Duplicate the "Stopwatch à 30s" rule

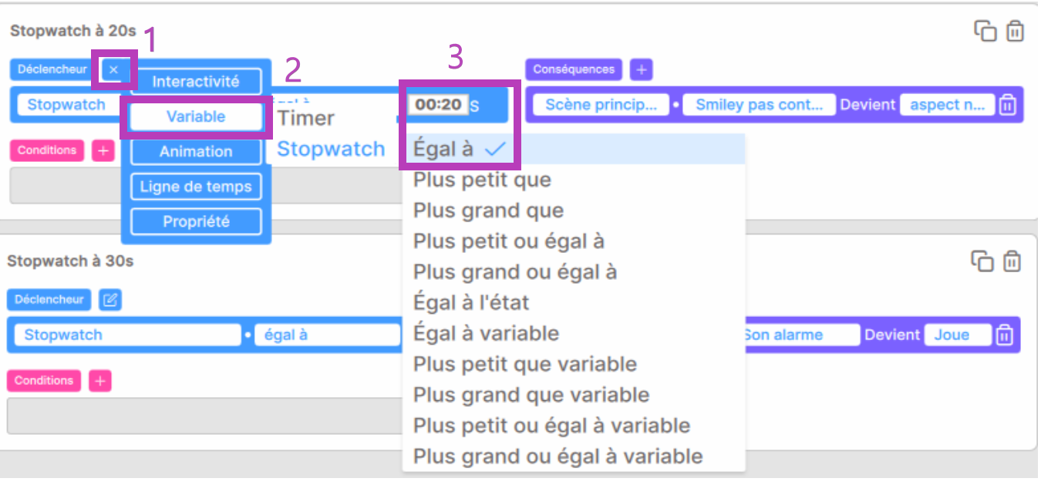(982, 261)
